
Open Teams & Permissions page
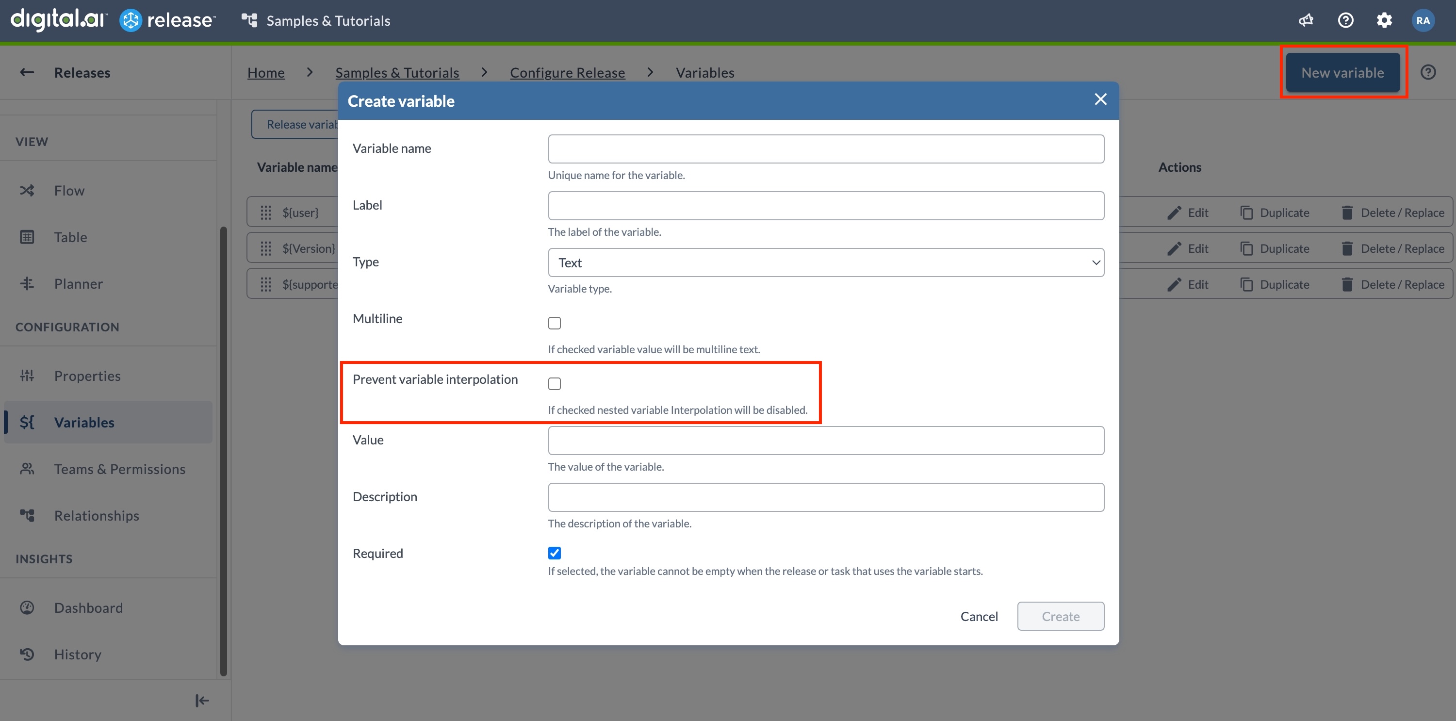click(119, 469)
